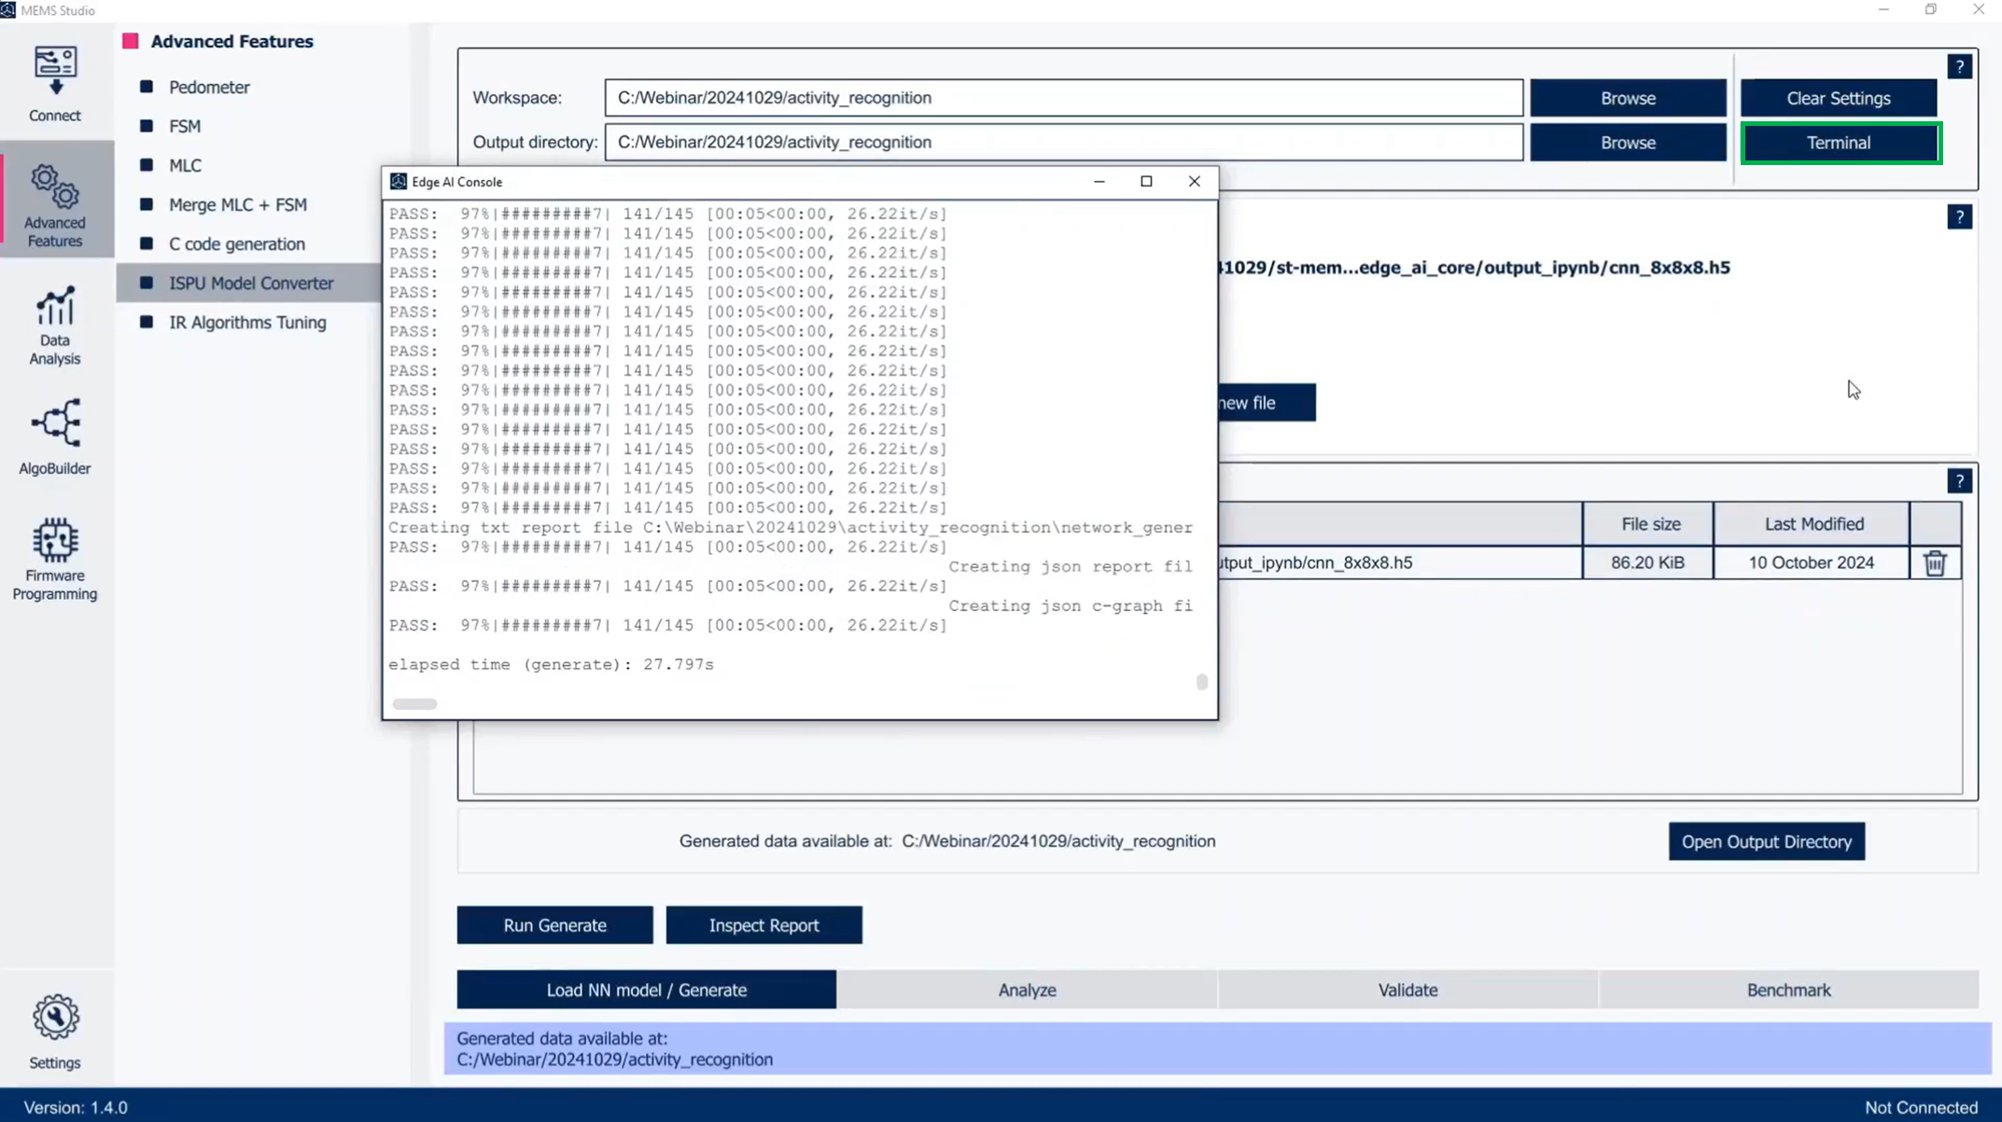Viewport: 2002px width, 1122px height.
Task: Open the Inspect Report dialog
Action: click(x=763, y=924)
